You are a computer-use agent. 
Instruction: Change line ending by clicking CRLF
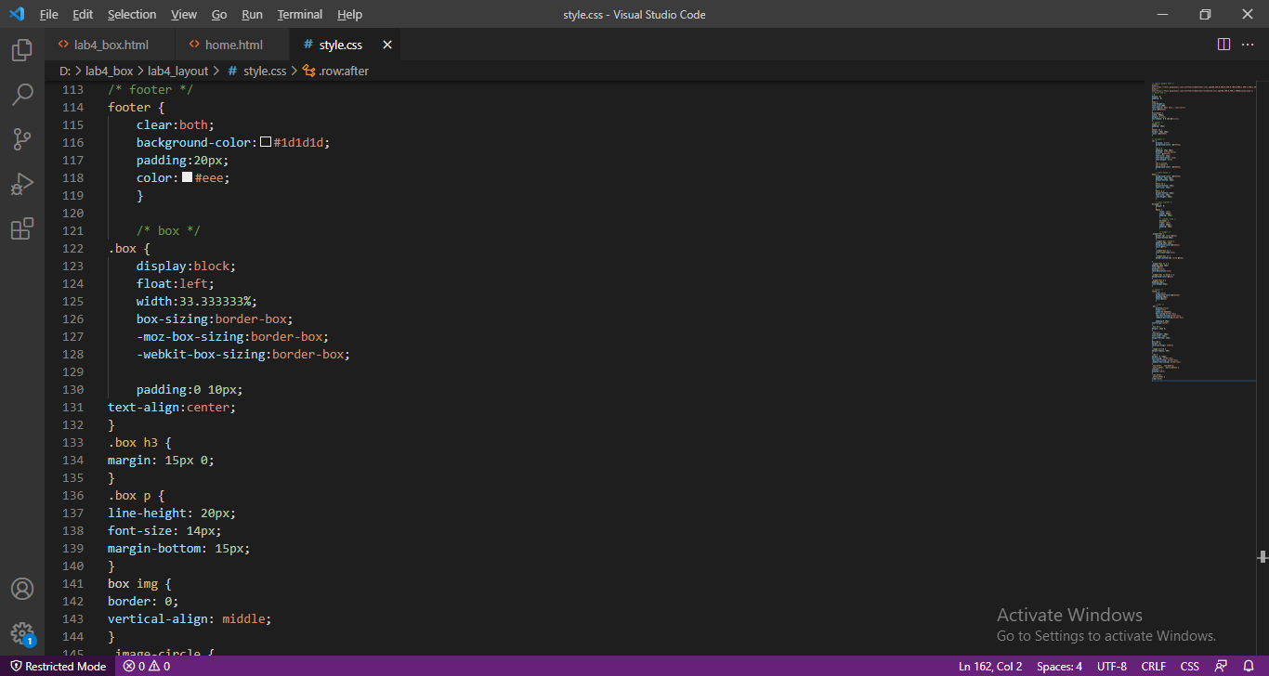[1153, 666]
